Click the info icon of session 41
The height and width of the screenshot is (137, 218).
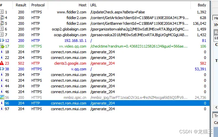pyautogui.click(x=2, y=80)
